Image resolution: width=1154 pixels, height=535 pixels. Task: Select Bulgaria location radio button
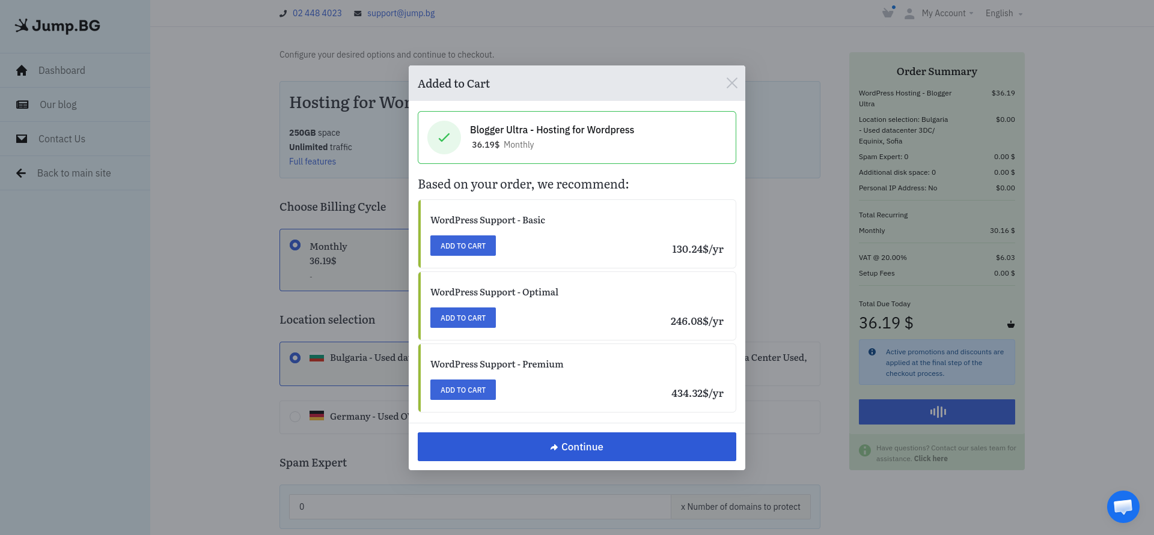tap(295, 358)
